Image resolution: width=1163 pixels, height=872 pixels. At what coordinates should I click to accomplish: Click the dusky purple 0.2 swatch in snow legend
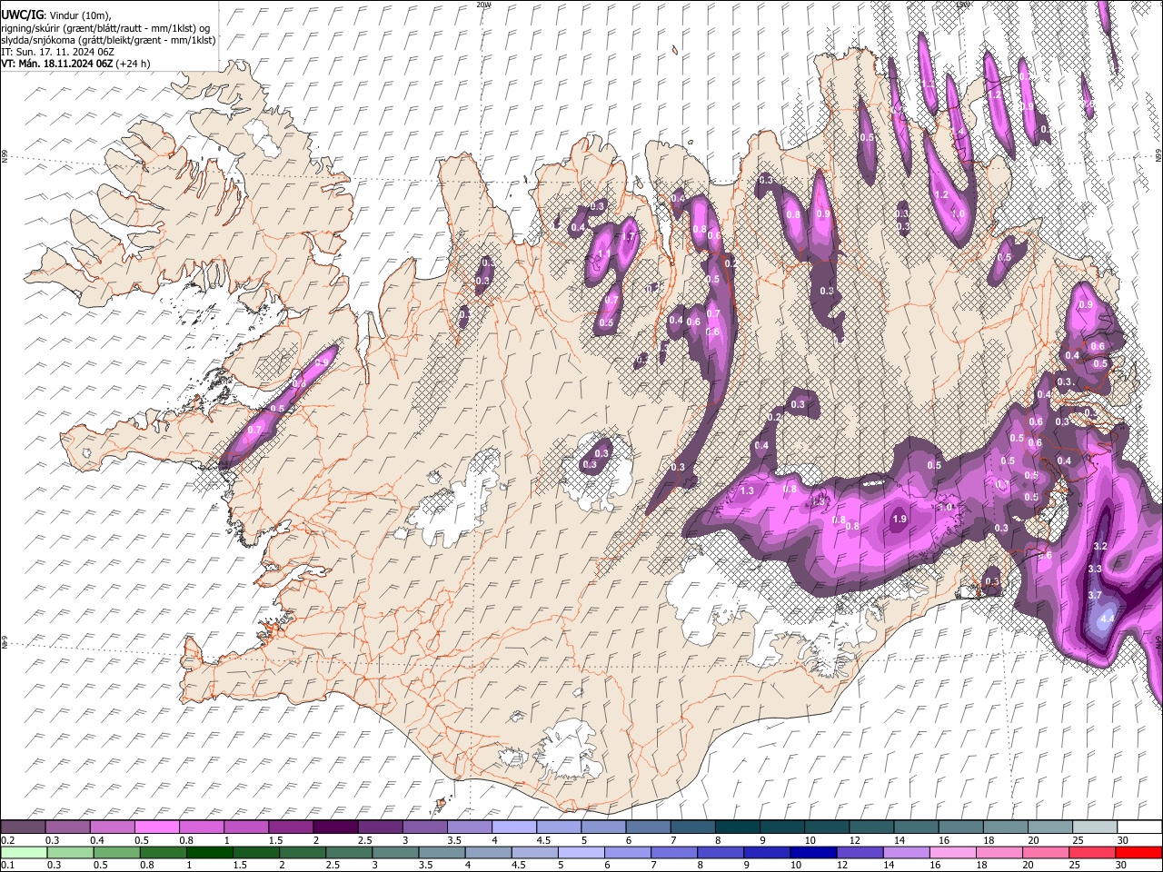click(23, 827)
